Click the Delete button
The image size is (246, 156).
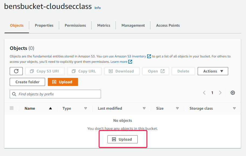click(183, 71)
